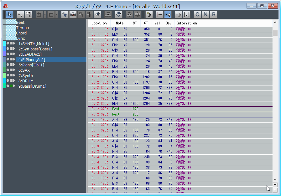Screen dimensions: 281x196
Task: Toggle record dot on 5:Piano[Obli1] track
Action: pos(8,64)
